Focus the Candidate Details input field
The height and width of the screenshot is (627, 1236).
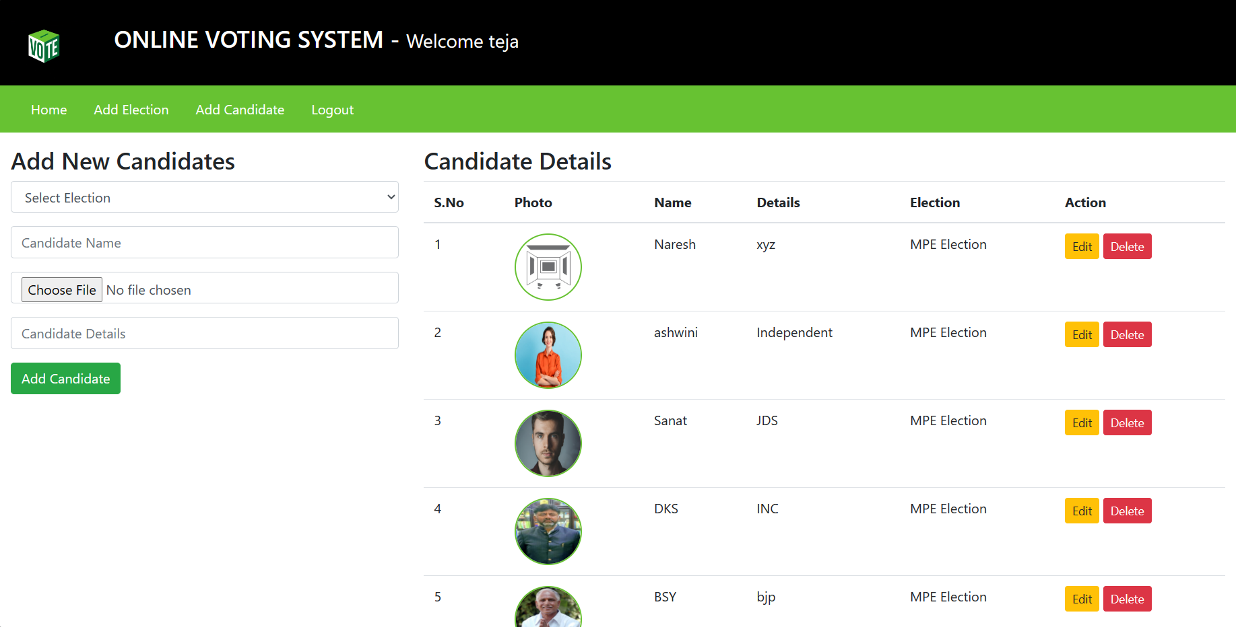pos(205,333)
